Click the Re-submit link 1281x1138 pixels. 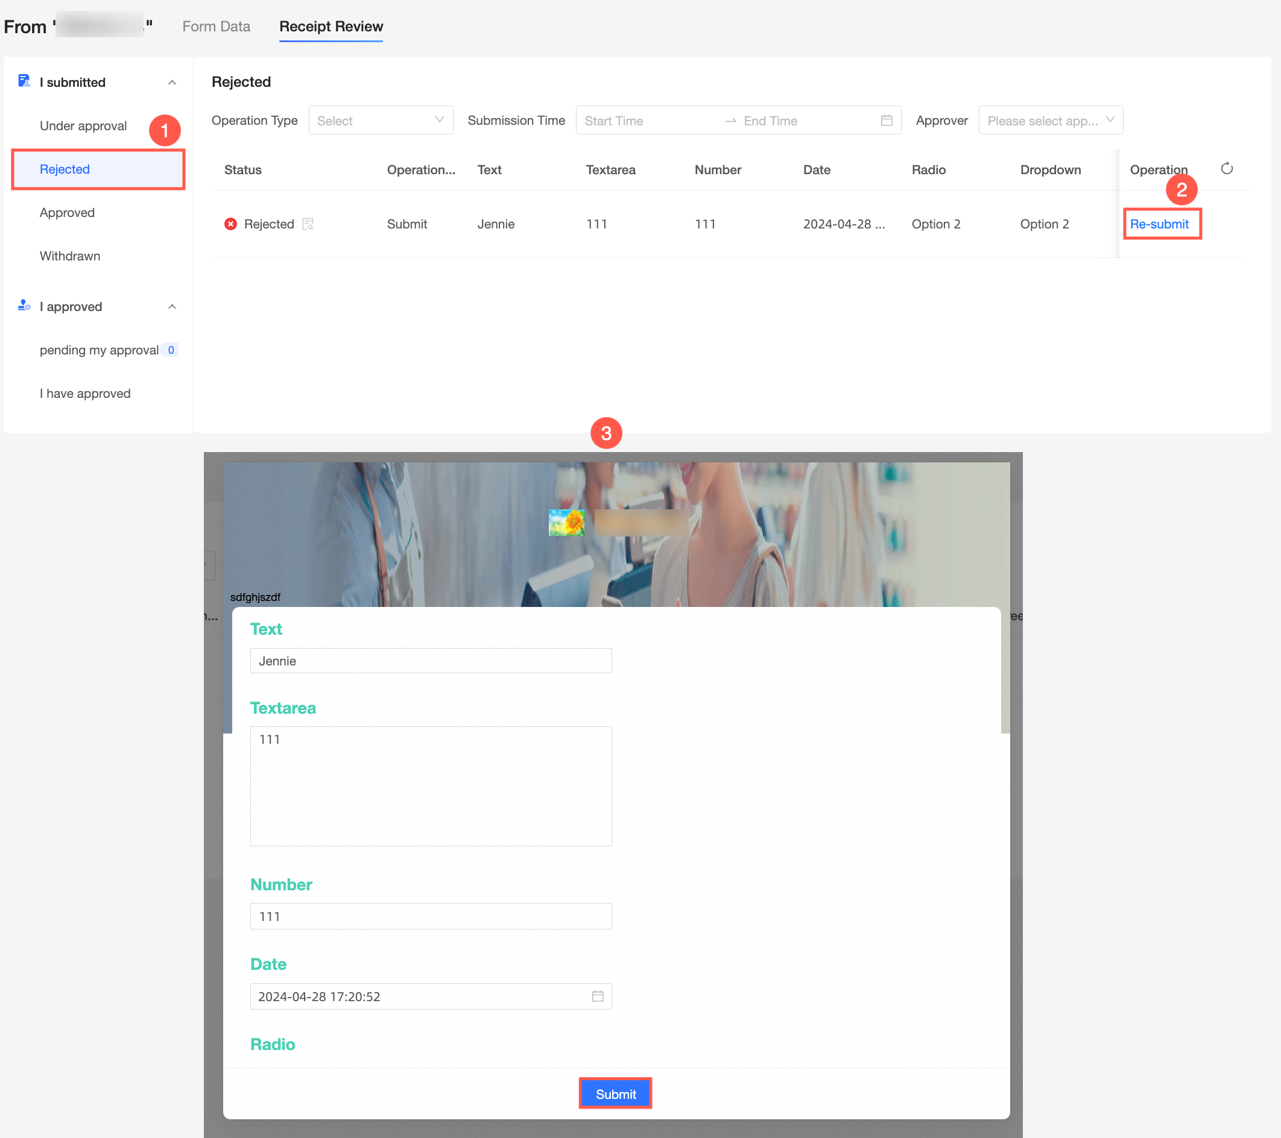tap(1159, 224)
